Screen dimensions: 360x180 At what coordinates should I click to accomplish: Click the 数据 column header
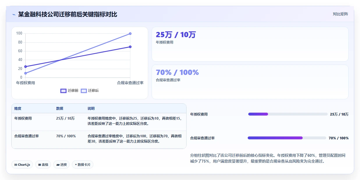pyautogui.click(x=60, y=109)
